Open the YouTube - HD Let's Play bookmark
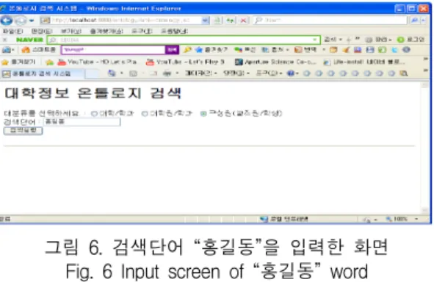Screen dimensions: 434x282 point(98,62)
